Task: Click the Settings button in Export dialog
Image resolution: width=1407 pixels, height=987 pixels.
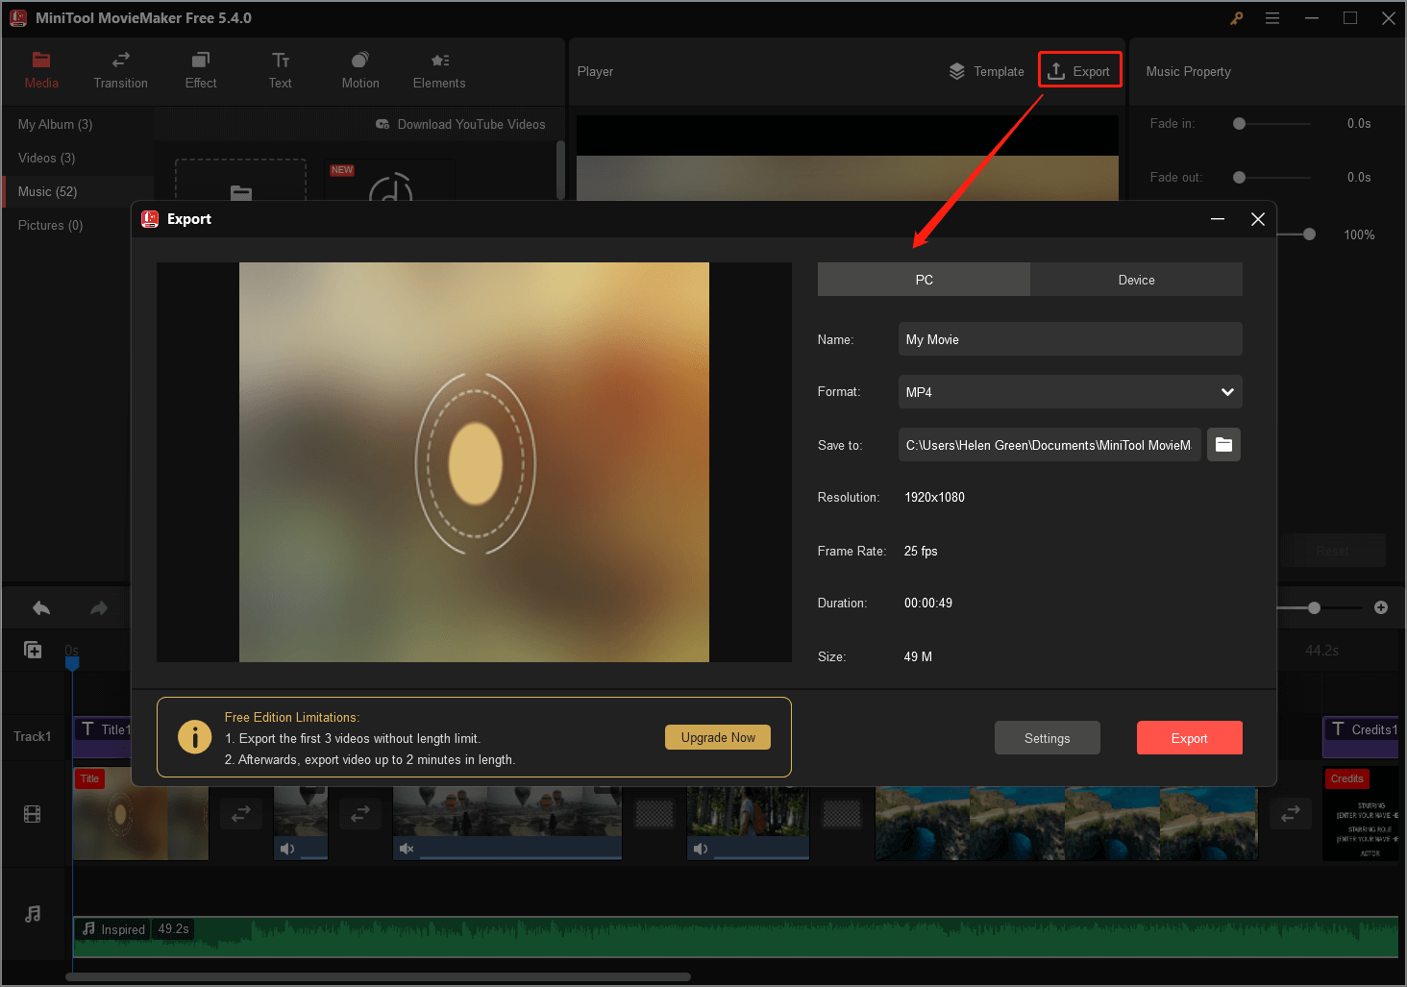Action: click(1047, 738)
